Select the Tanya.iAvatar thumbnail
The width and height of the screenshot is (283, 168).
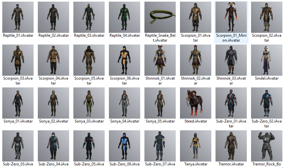coord(196,146)
